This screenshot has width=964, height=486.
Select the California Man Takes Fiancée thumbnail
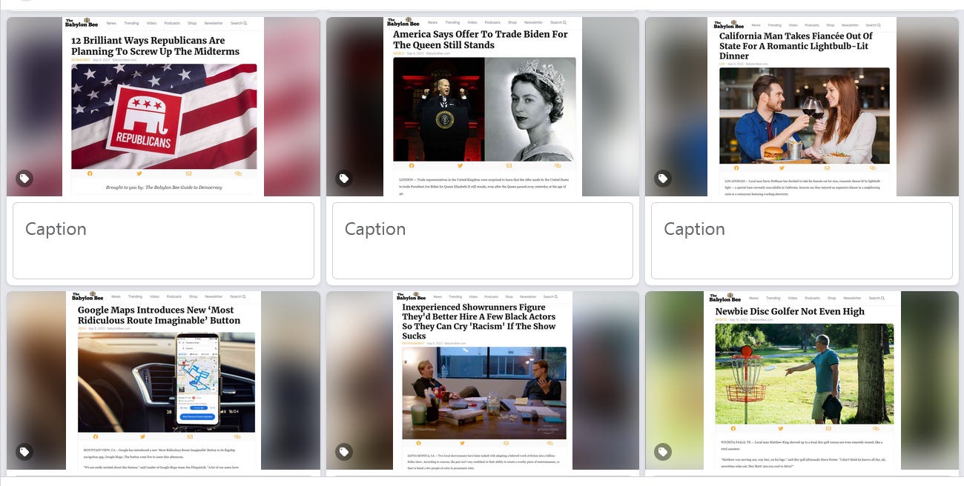pos(802,107)
